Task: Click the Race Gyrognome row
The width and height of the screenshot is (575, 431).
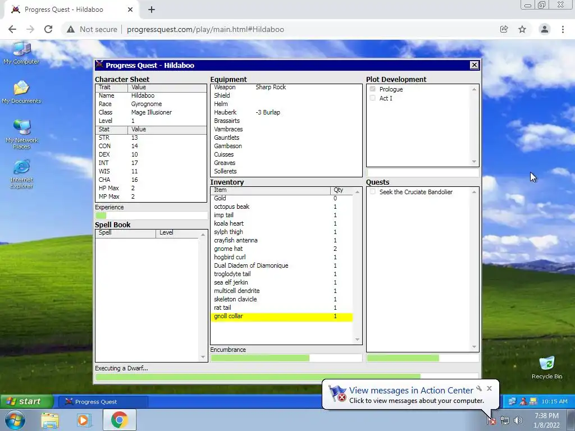Action: pos(151,104)
